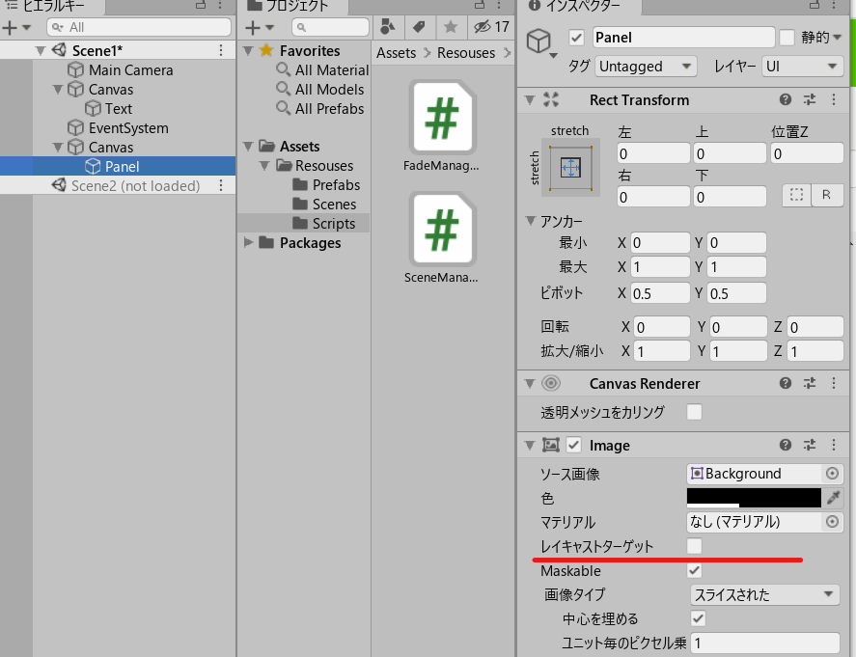856x657 pixels.
Task: Click the Rect Transform help icon
Action: (784, 99)
